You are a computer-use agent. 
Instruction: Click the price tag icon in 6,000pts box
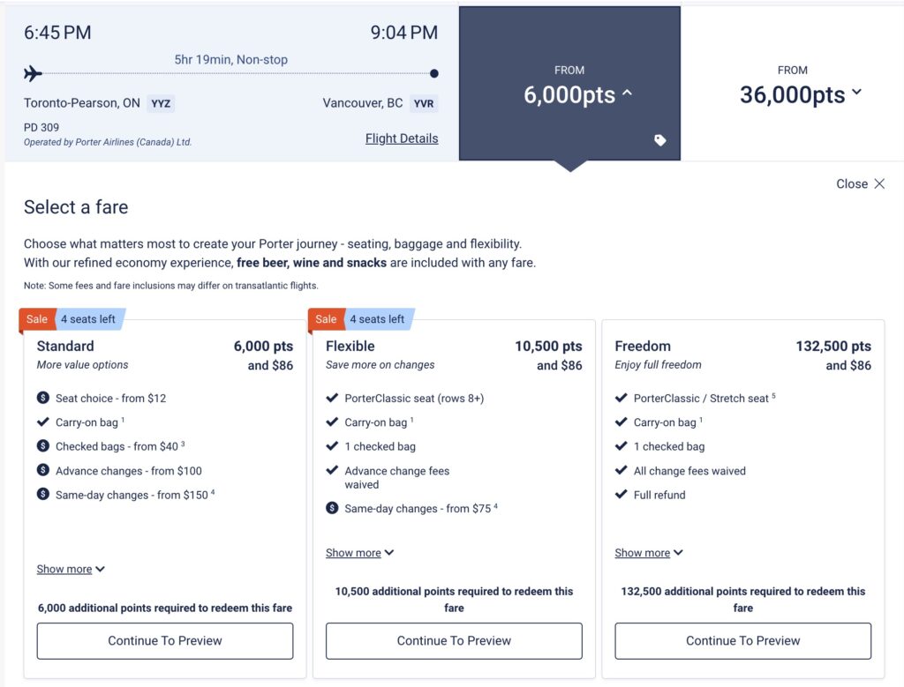[x=659, y=140]
